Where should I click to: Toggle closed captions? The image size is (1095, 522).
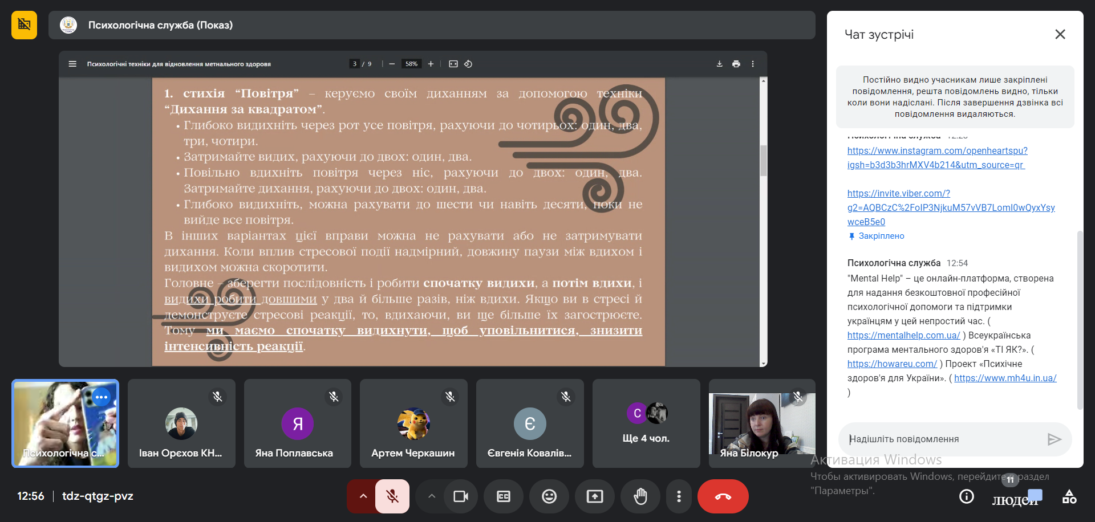pyautogui.click(x=504, y=496)
